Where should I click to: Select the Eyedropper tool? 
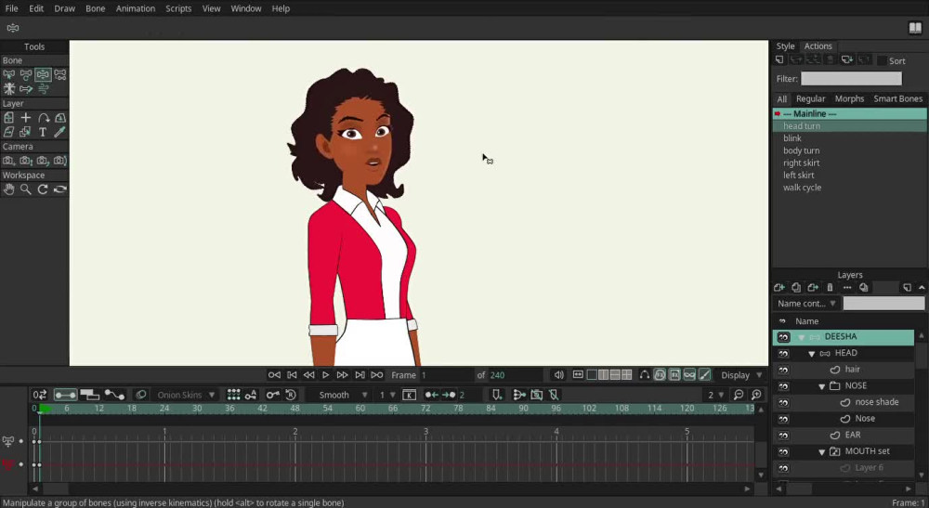[59, 132]
